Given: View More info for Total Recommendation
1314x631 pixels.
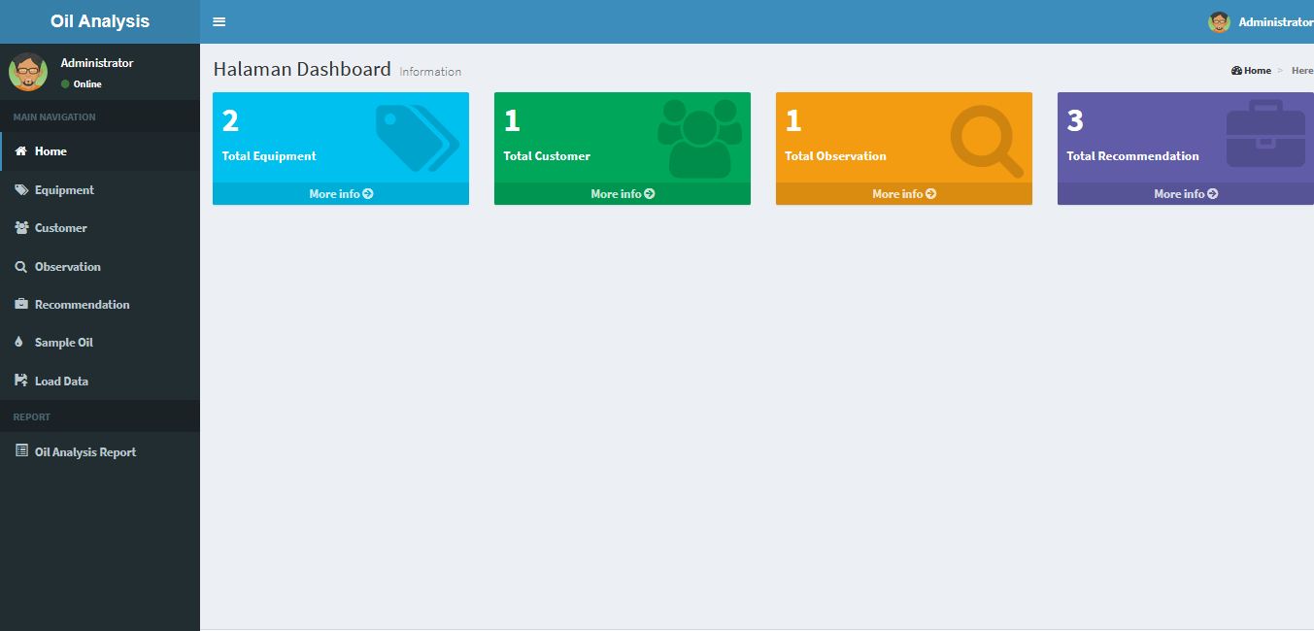Looking at the screenshot, I should coord(1185,194).
